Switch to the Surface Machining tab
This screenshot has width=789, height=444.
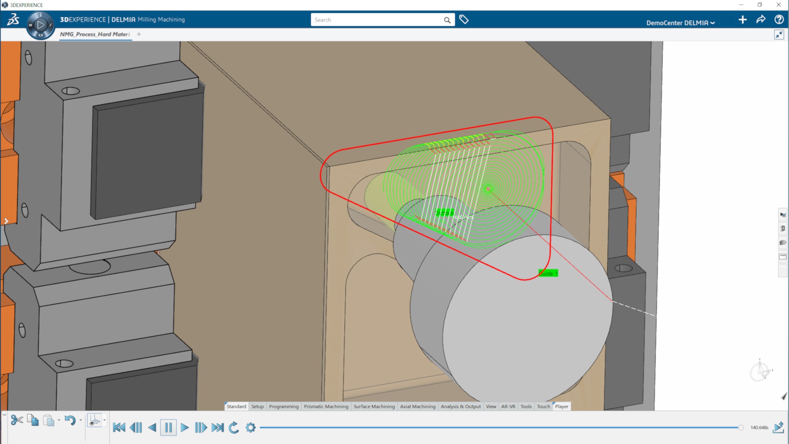374,406
